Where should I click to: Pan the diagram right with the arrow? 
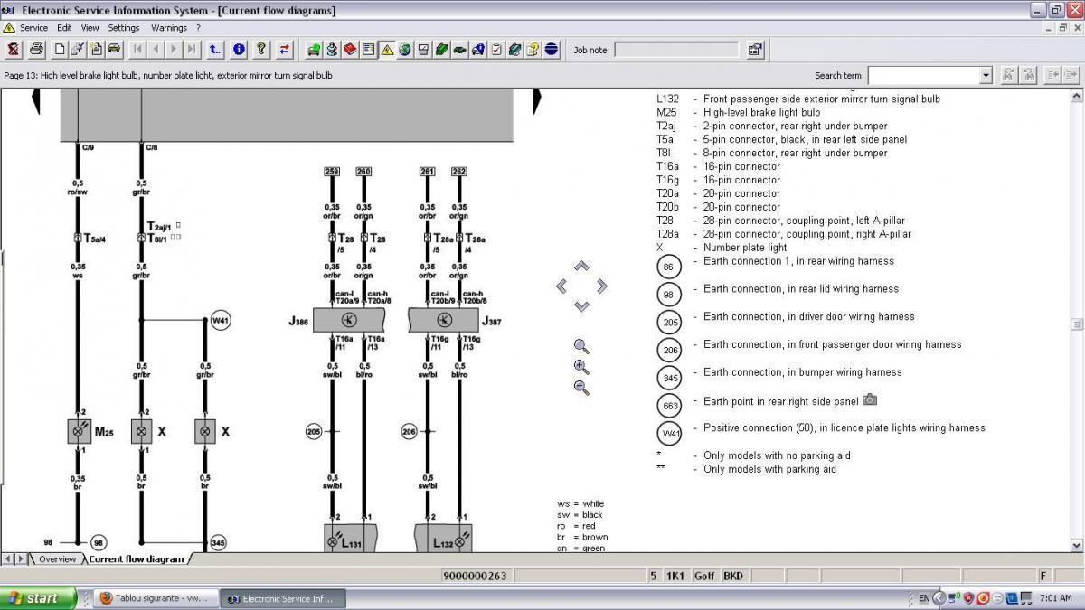(602, 286)
